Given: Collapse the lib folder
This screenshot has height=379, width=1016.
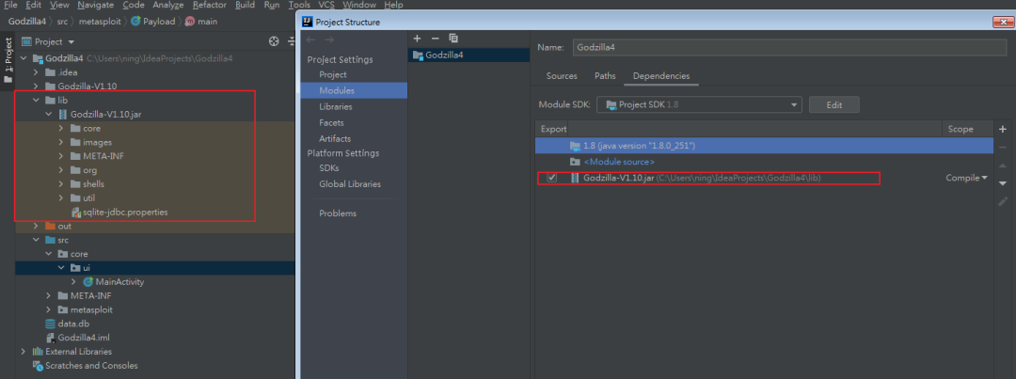Looking at the screenshot, I should coord(37,101).
